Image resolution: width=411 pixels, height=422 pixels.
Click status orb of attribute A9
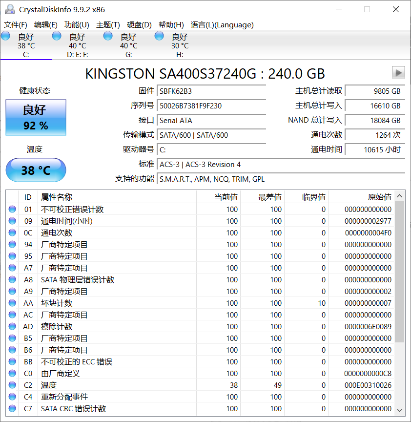[12, 291]
